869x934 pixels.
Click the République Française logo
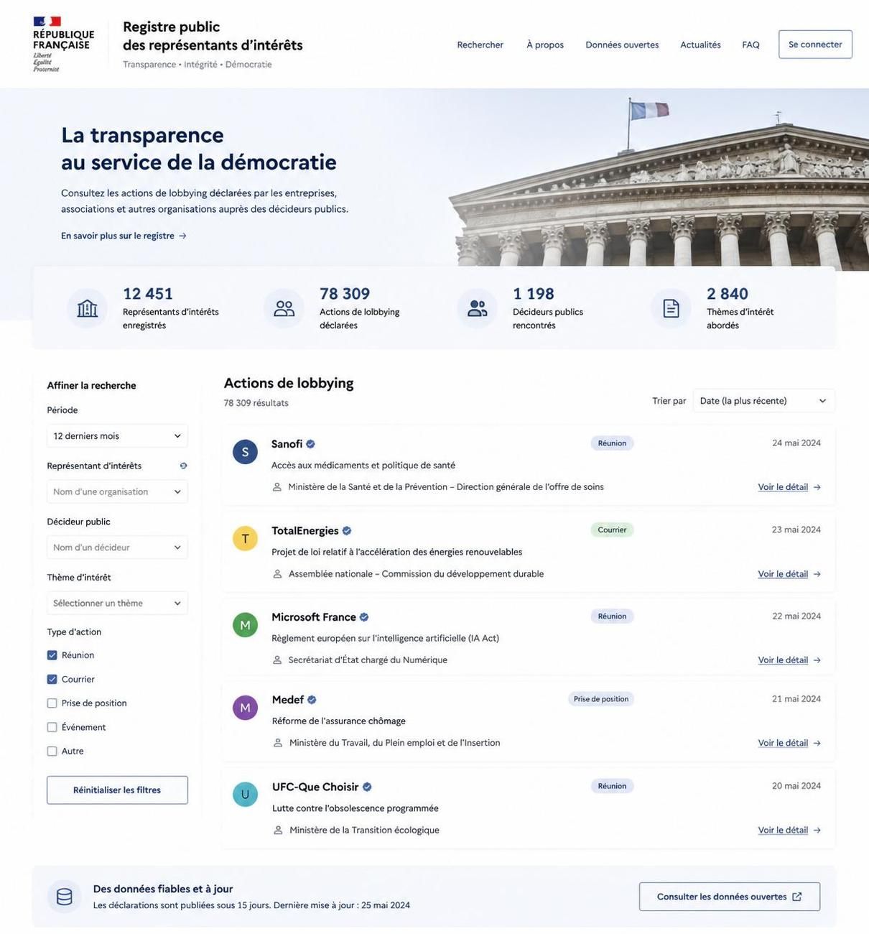pyautogui.click(x=63, y=44)
